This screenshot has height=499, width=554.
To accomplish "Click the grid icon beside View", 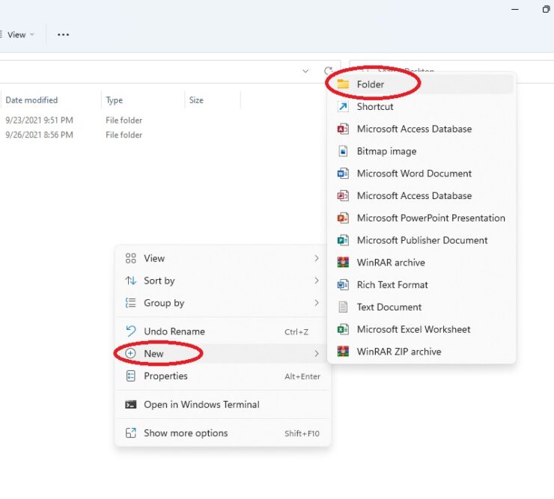I will click(x=130, y=258).
